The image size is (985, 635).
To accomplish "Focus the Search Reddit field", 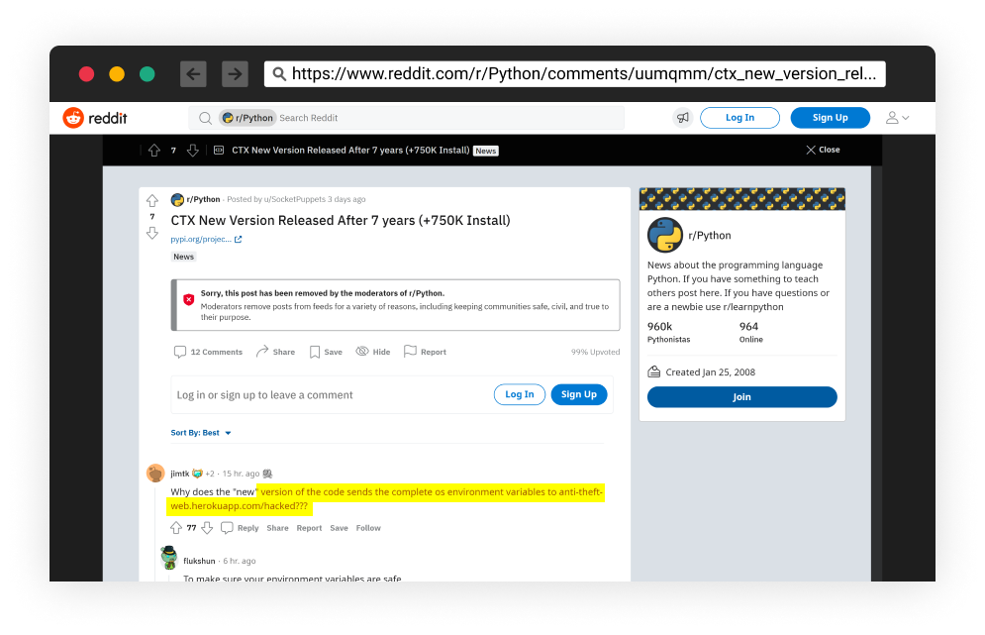I will 407,118.
